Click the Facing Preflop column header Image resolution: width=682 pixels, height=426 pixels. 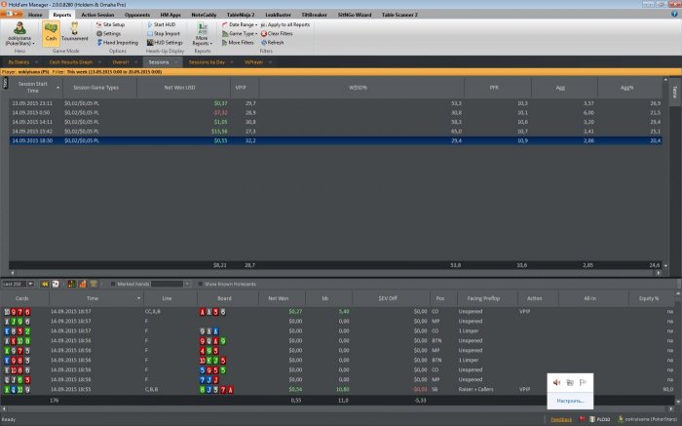pyautogui.click(x=487, y=298)
